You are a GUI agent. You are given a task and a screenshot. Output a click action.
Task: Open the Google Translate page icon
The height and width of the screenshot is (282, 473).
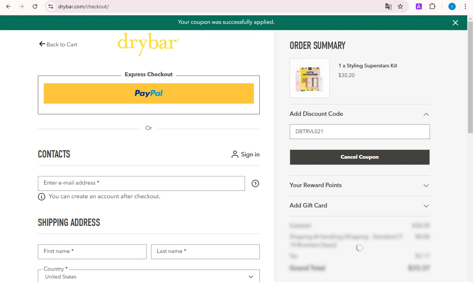click(x=388, y=6)
